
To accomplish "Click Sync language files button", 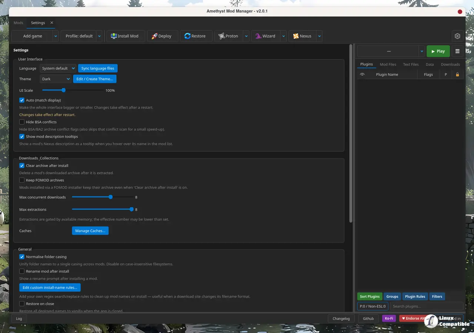I will pos(98,68).
